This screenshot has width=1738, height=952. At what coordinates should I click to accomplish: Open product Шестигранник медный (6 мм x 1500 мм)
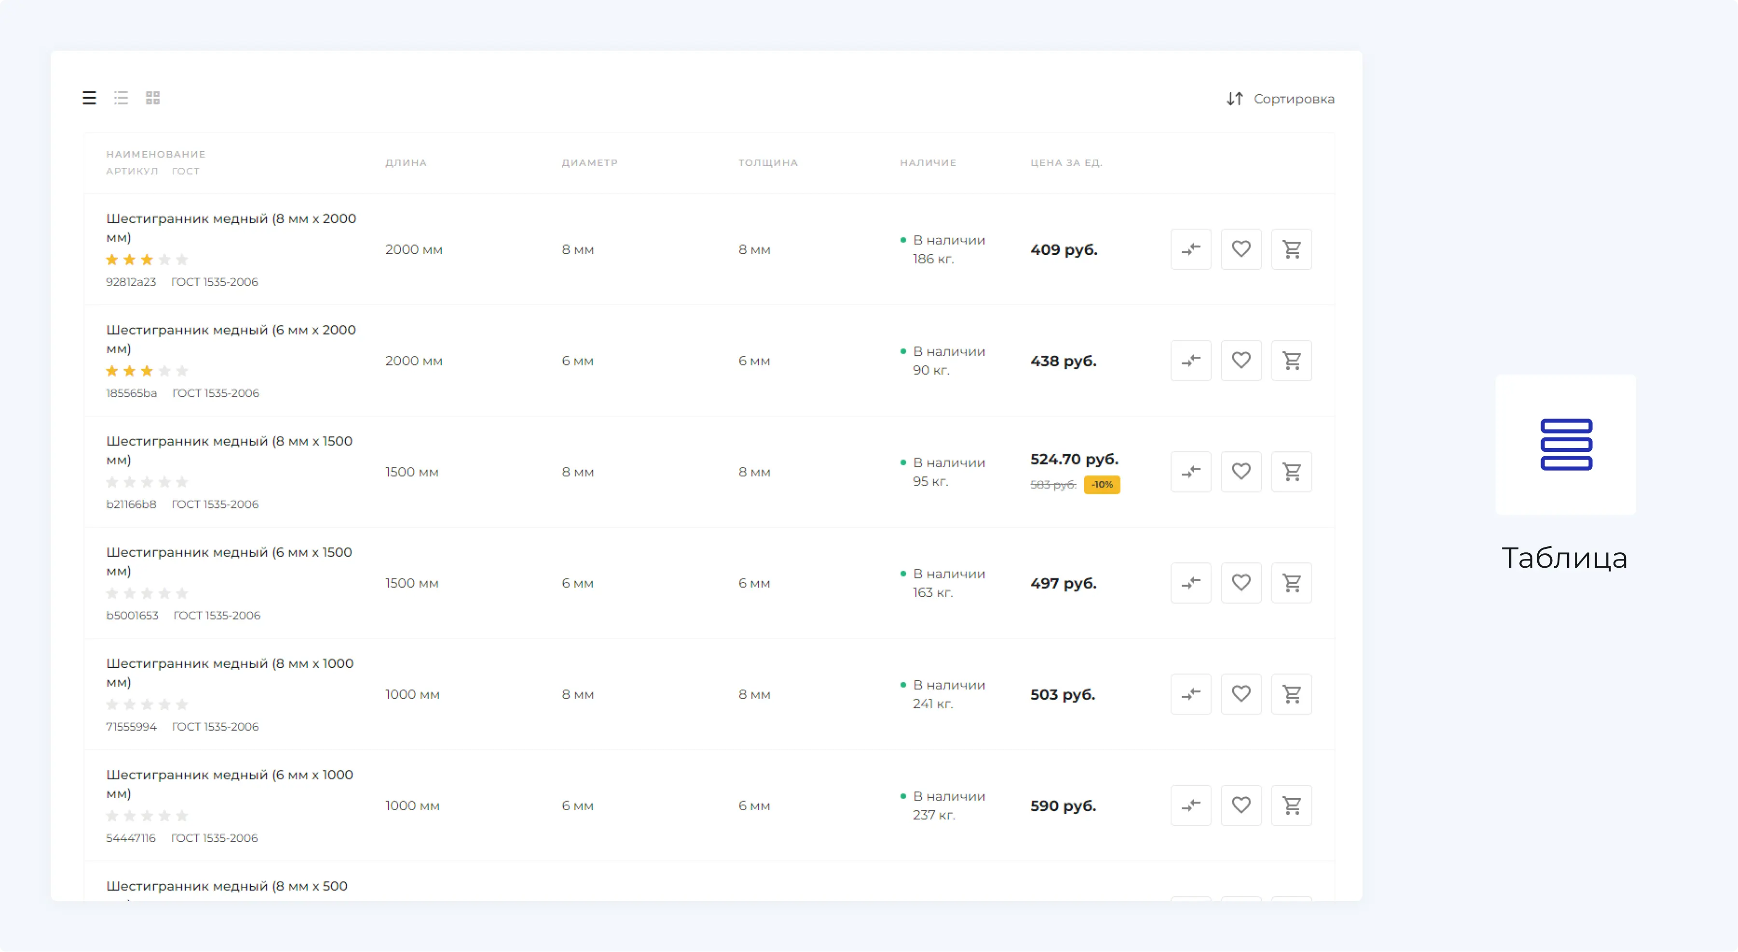click(229, 553)
